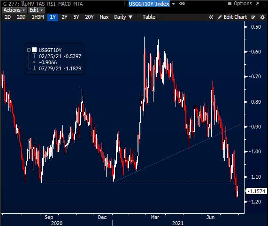Viewport: 268px width, 226px height.
Task: Select the Max time range
Action: click(104, 17)
